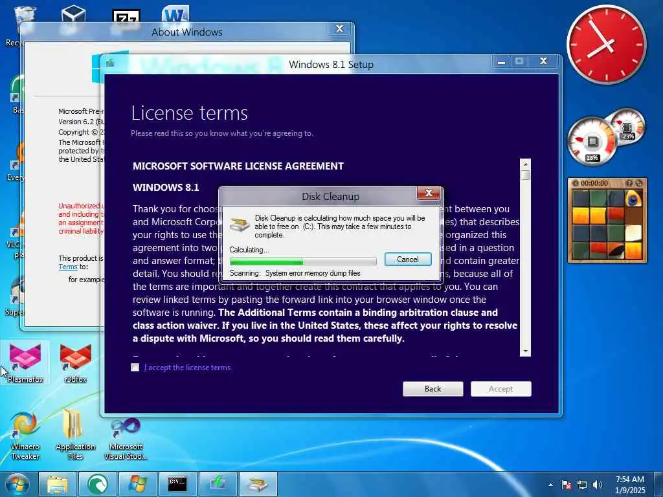The image size is (663, 497).
Task: Click the I accept the license terms link text
Action: (x=187, y=368)
